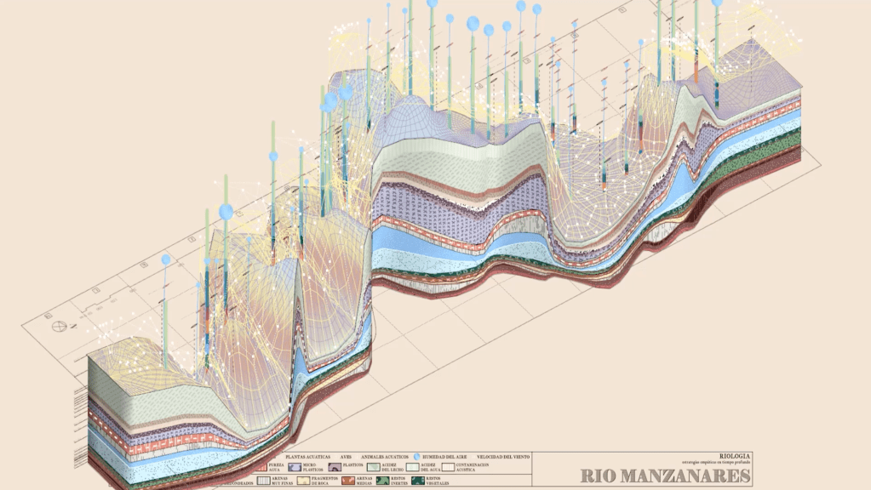Screen dimensions: 871x490
Task: Click the MICRO PLASTICOS legend swatch
Action: pyautogui.click(x=295, y=467)
